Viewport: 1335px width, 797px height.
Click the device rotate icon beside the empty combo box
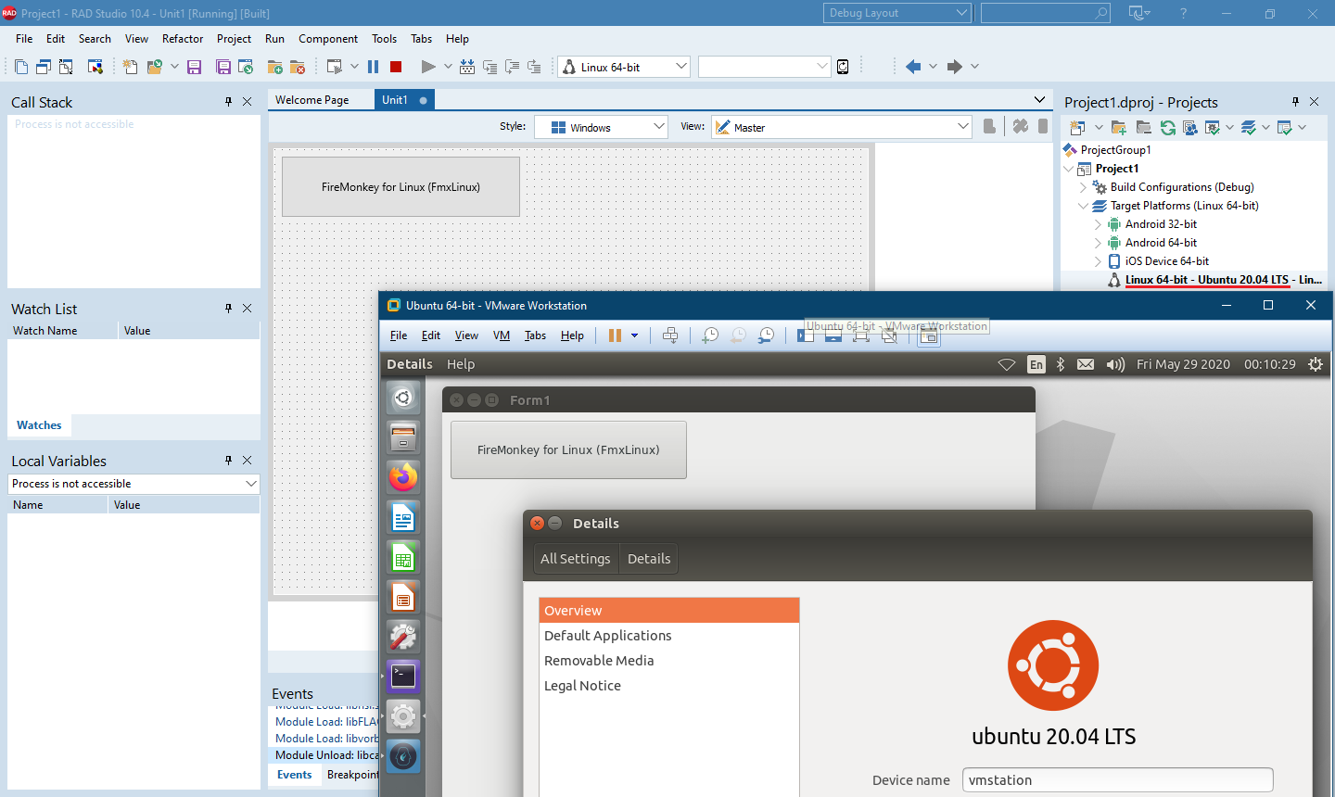(x=843, y=67)
